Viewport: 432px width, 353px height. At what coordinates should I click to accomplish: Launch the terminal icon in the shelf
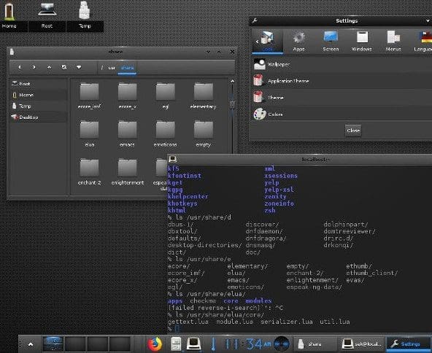(193, 344)
